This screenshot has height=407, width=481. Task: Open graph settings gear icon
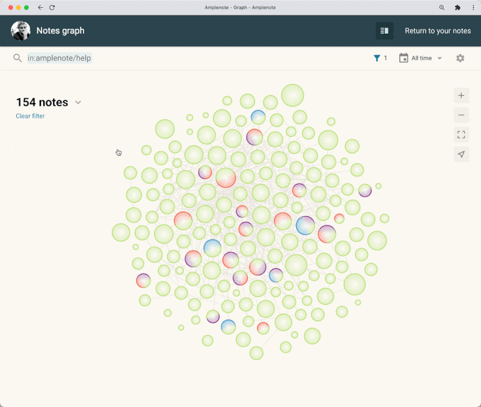coord(460,58)
